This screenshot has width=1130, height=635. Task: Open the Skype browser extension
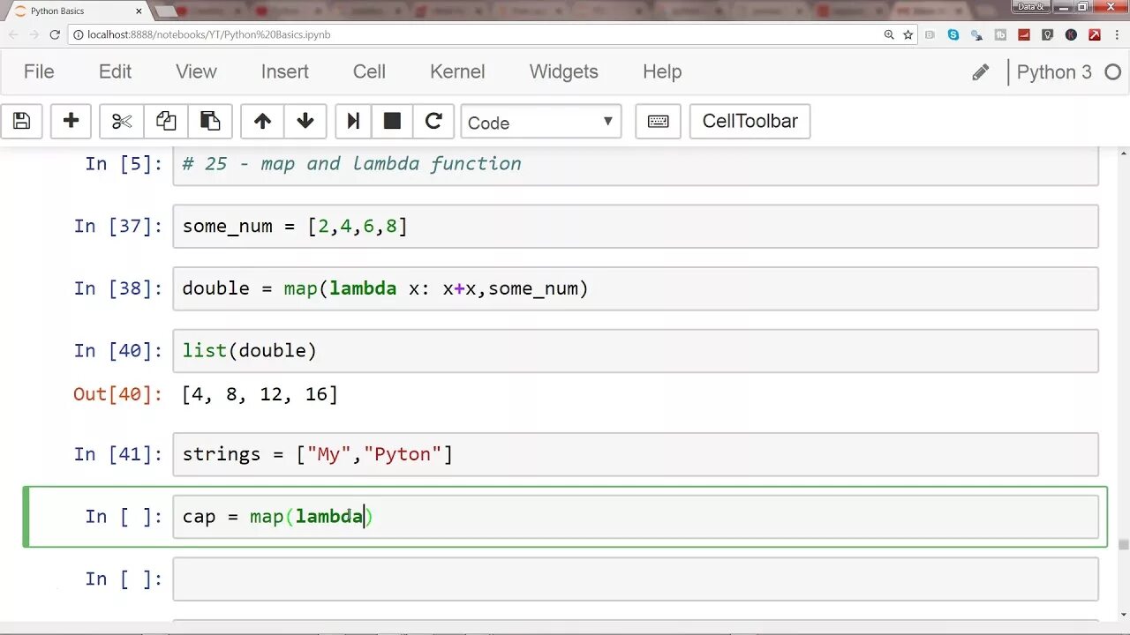pyautogui.click(x=953, y=34)
